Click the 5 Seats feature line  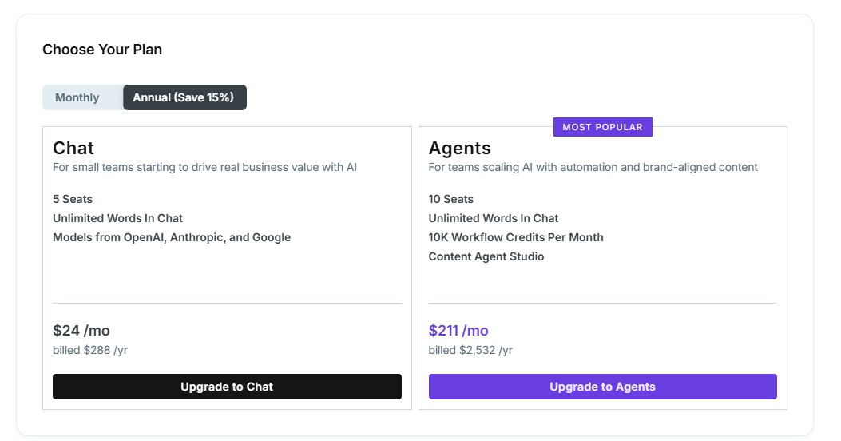coord(73,199)
